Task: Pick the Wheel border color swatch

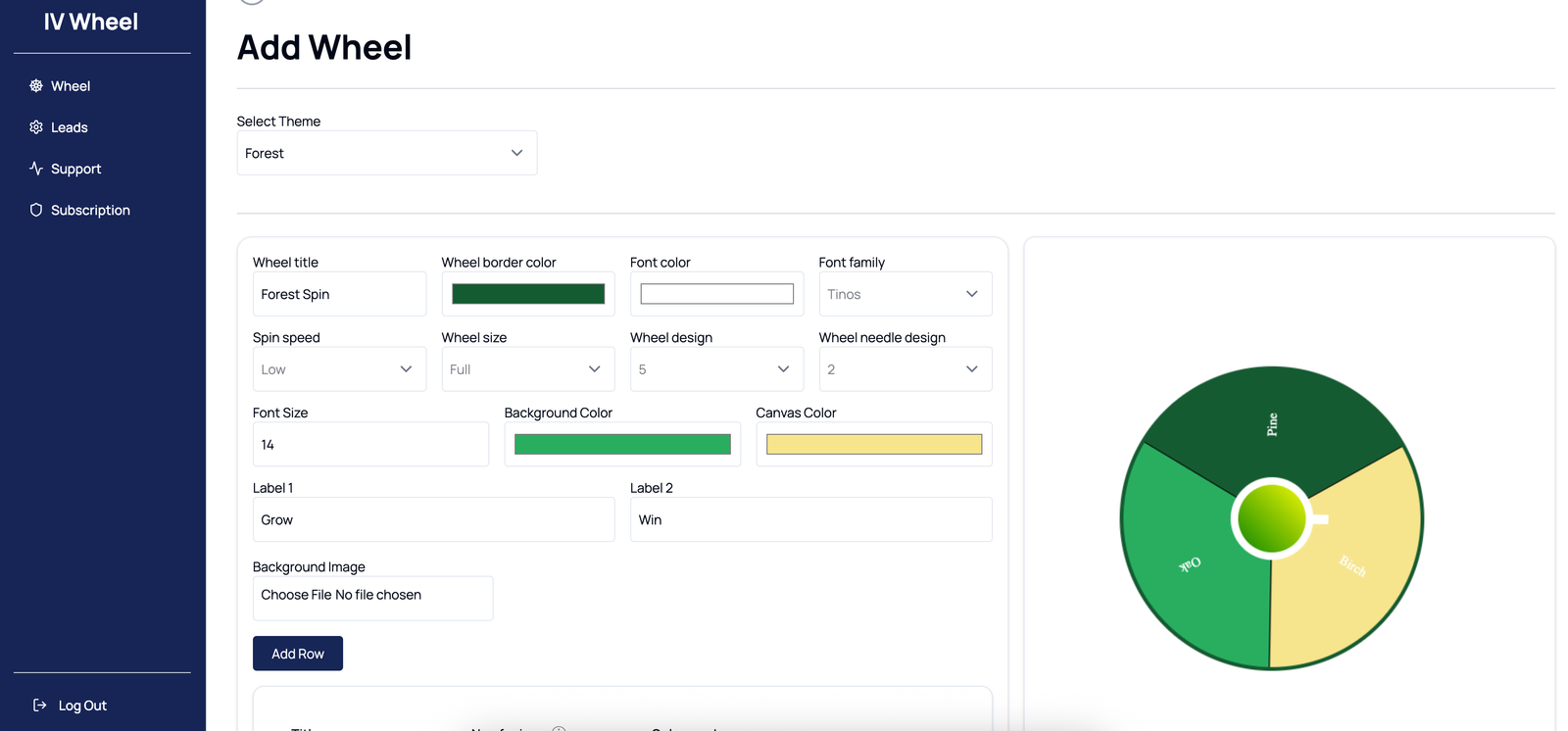Action: click(527, 294)
